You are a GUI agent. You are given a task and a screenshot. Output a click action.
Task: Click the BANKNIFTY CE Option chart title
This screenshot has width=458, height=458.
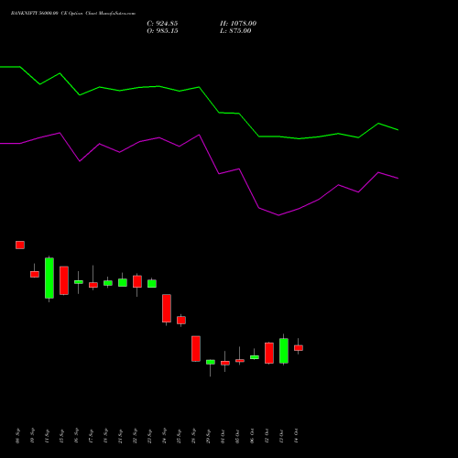coord(73,13)
